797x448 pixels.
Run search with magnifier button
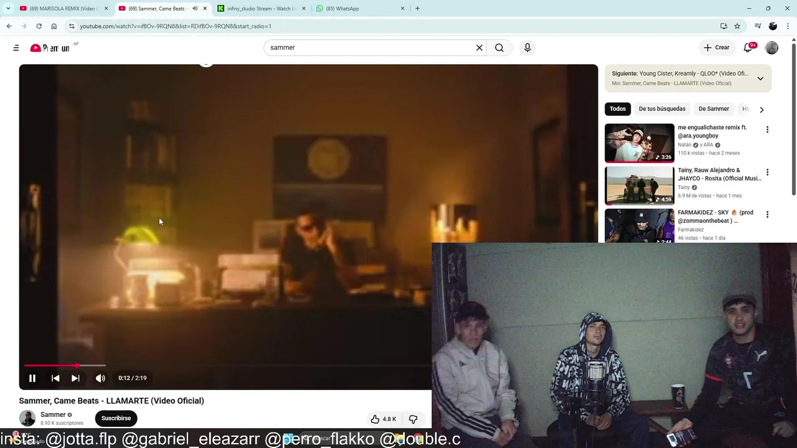click(x=499, y=48)
